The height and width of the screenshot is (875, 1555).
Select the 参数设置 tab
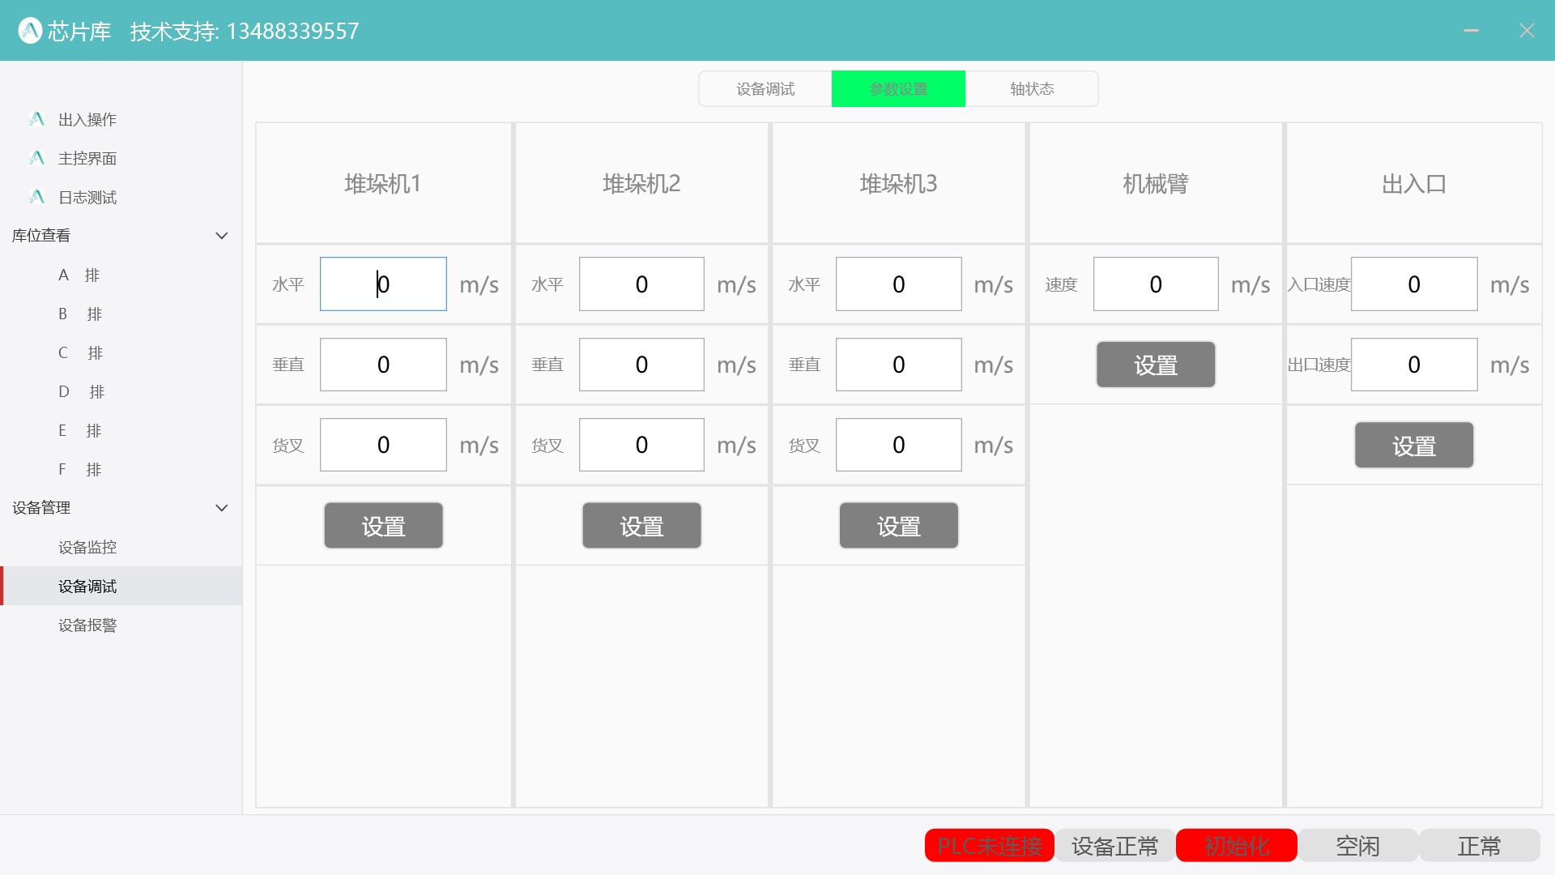898,89
